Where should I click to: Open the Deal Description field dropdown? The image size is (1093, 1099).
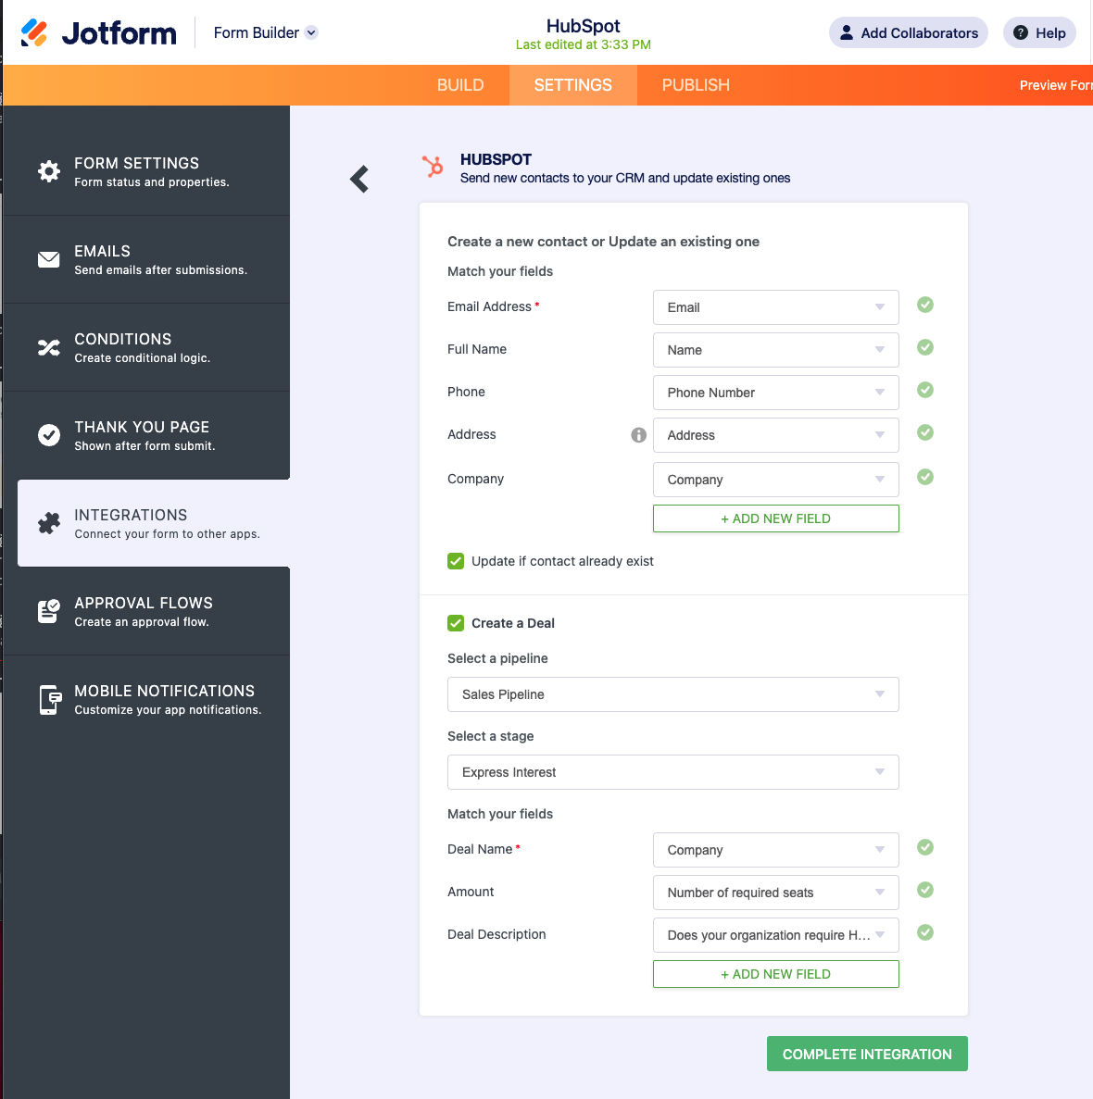pyautogui.click(x=776, y=936)
